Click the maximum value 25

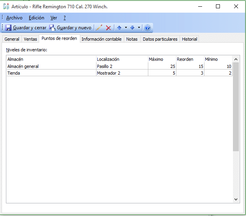click(x=173, y=66)
